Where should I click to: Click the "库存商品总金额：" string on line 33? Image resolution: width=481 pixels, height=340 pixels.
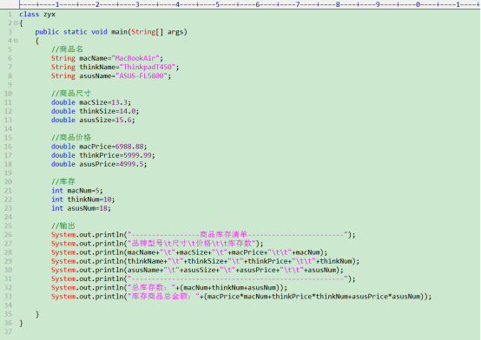[x=163, y=297]
